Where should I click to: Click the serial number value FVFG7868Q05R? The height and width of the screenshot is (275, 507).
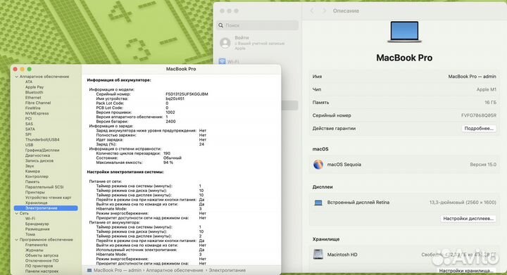479,115
